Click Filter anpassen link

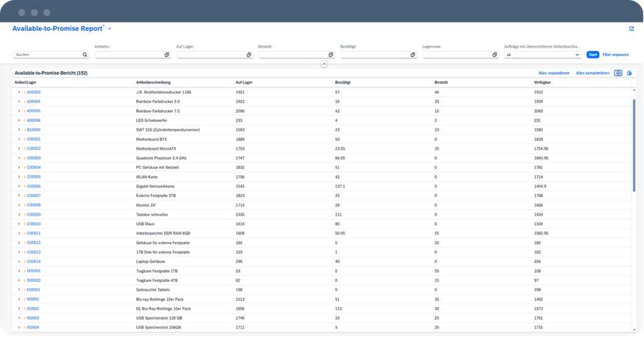(x=615, y=55)
